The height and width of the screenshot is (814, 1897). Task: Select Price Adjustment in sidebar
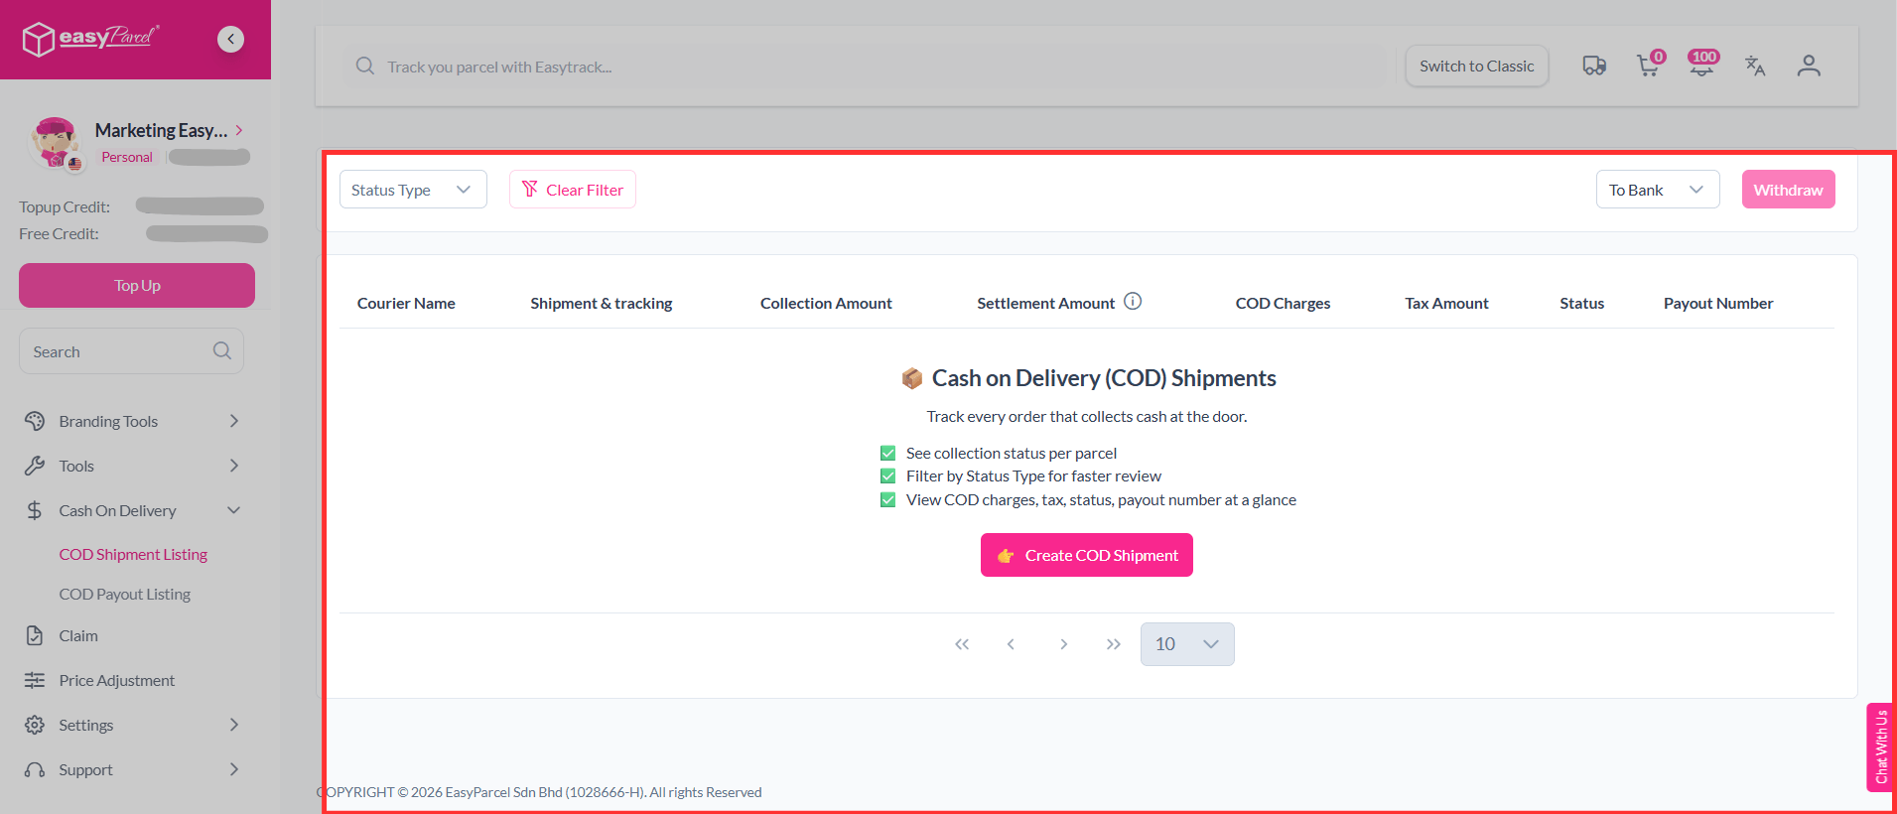pos(117,681)
